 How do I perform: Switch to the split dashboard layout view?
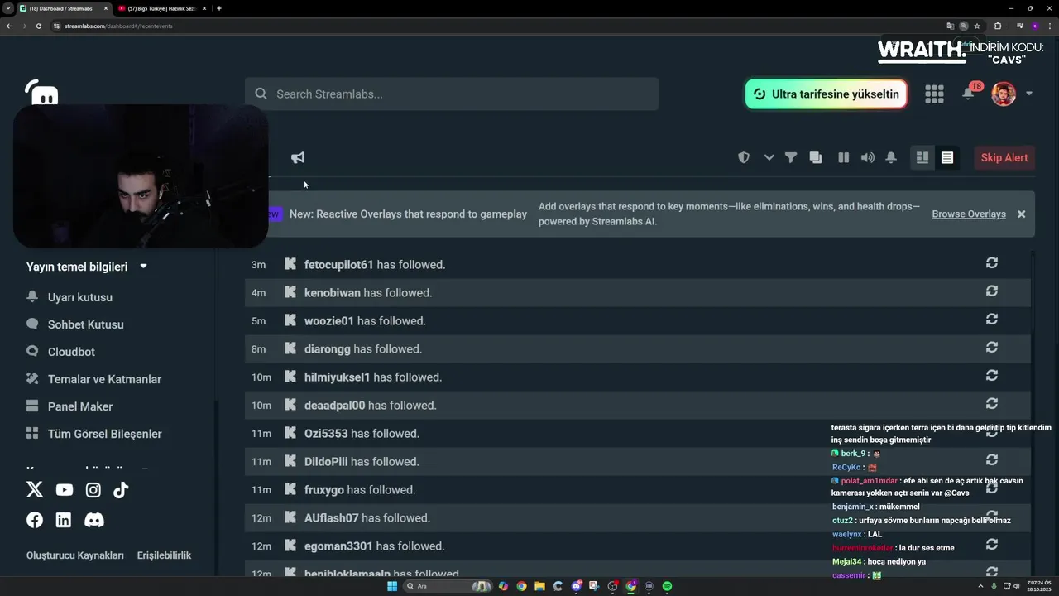[922, 157]
